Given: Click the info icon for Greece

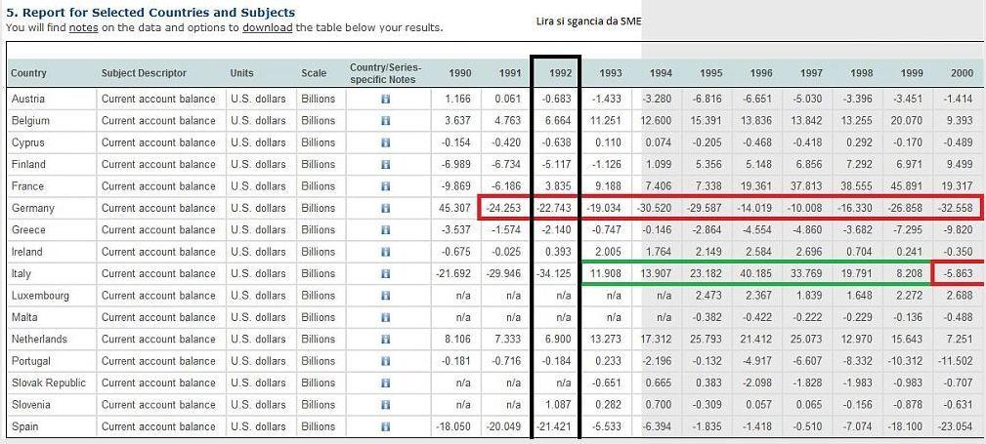Looking at the screenshot, I should click(x=386, y=230).
